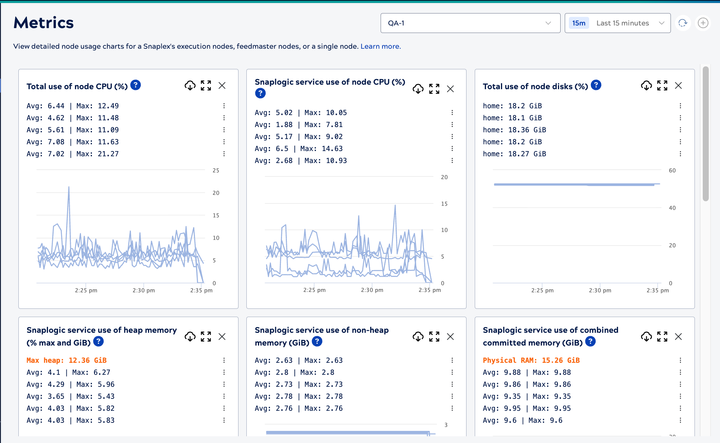Click the node disks usage line near 50%

[577, 184]
